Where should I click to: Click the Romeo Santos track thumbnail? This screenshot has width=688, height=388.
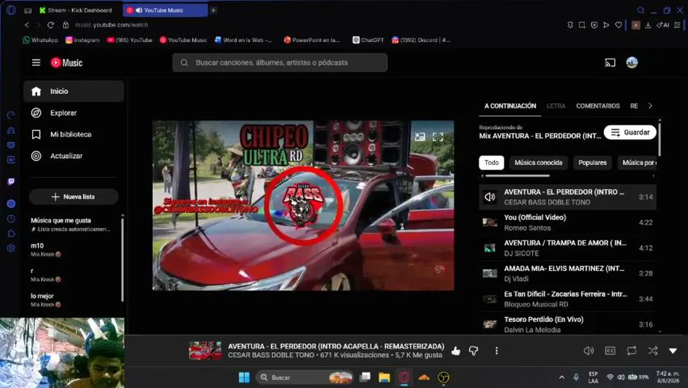point(490,222)
